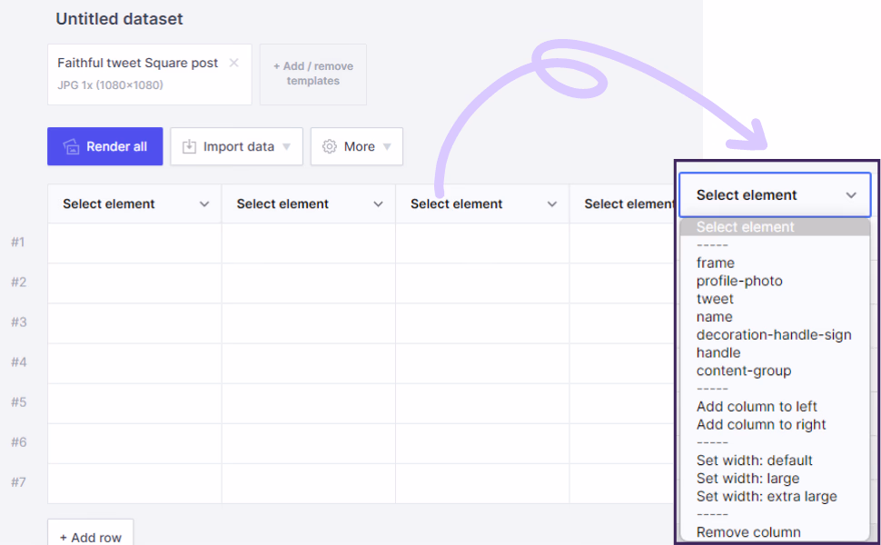Select Add column to left option
881x545 pixels.
coord(757,407)
